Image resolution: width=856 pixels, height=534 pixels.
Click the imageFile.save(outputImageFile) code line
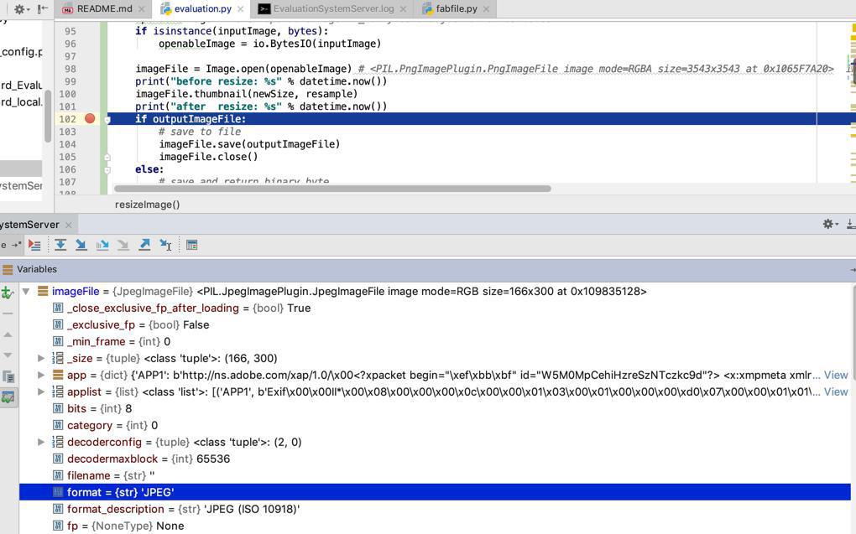(249, 144)
